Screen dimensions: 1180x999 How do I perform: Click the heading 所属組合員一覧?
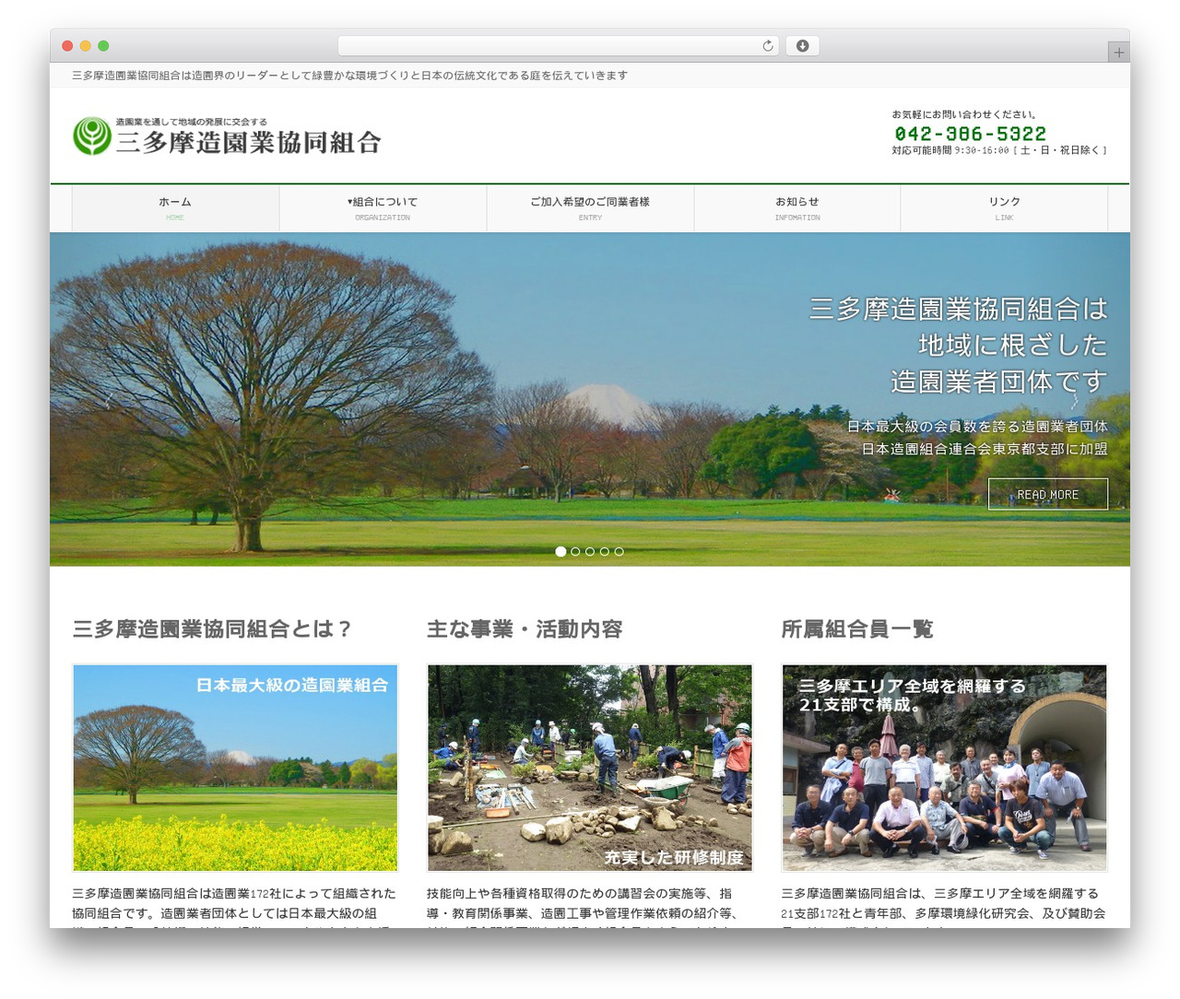[x=857, y=629]
